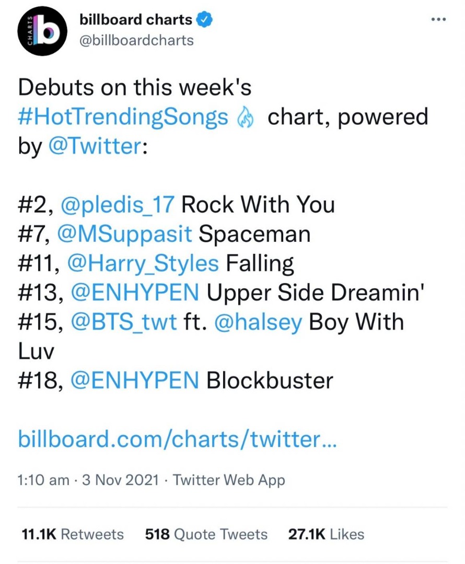Open the @halsey mention

pyautogui.click(x=258, y=322)
